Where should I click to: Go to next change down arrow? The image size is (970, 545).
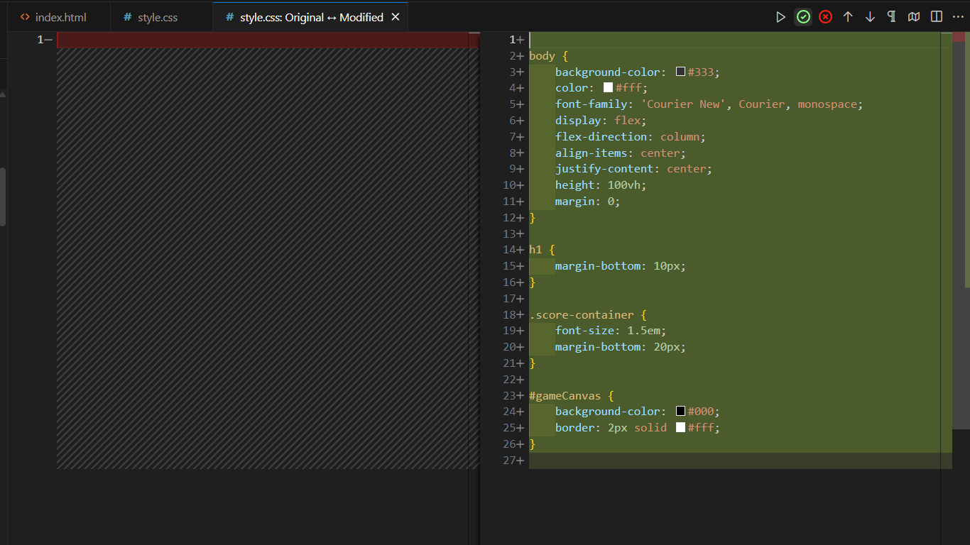870,17
